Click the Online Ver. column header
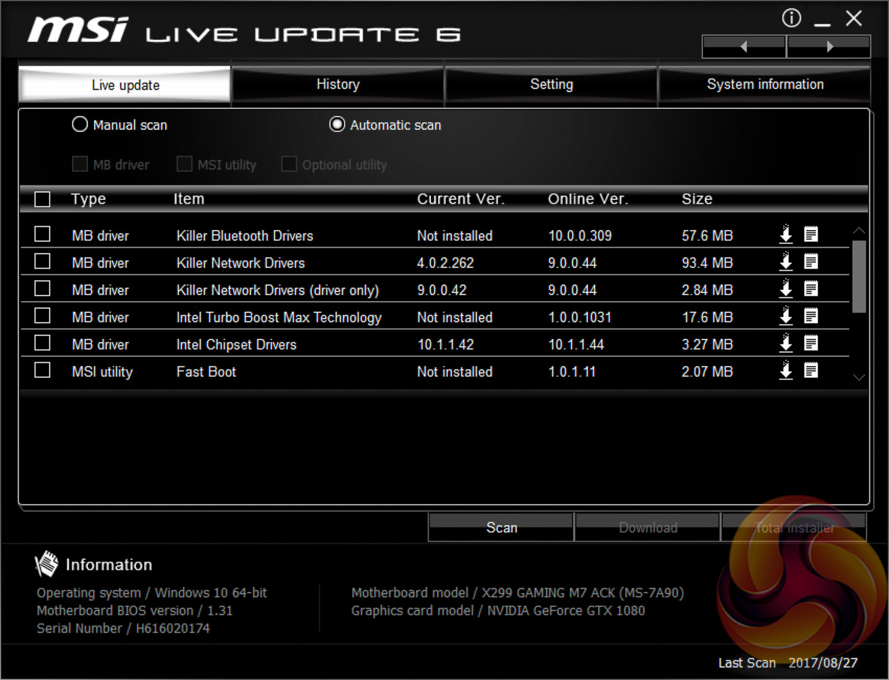This screenshot has width=889, height=680. 588,199
